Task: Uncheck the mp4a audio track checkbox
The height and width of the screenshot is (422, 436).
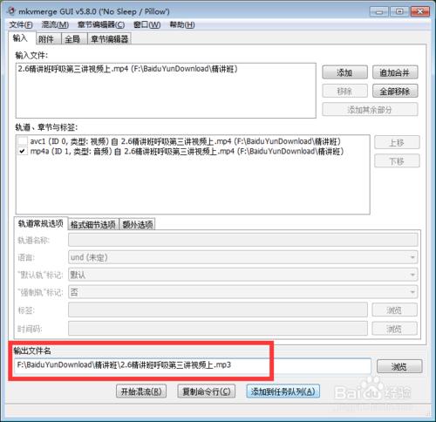Action: (x=23, y=152)
